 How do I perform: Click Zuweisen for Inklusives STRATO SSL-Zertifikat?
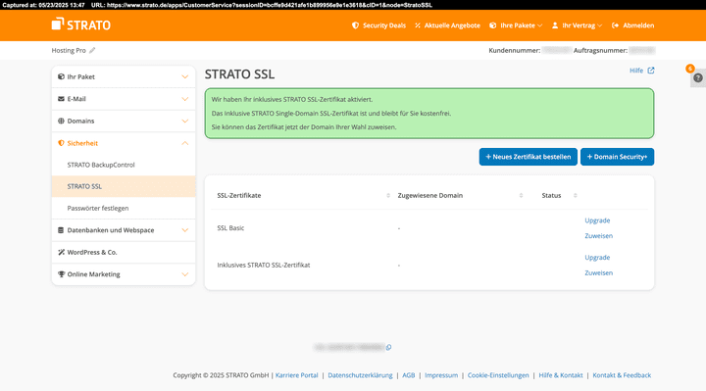pos(599,272)
